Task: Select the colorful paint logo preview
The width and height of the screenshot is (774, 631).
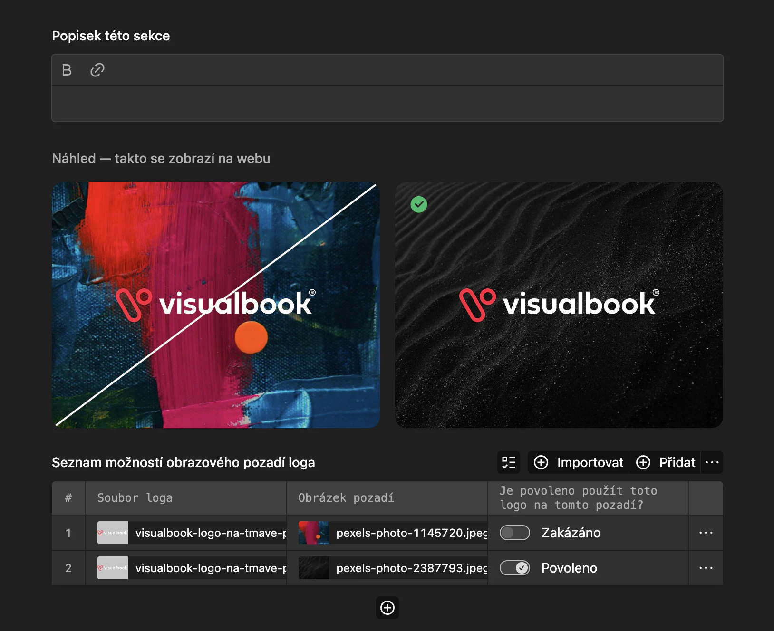Action: [216, 305]
